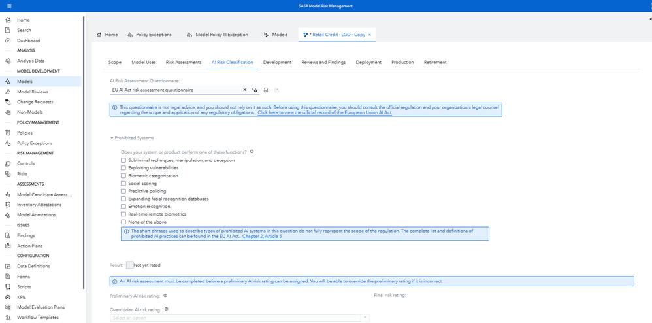Show help icon next to the functions question
The height and width of the screenshot is (323, 652).
tap(252, 152)
